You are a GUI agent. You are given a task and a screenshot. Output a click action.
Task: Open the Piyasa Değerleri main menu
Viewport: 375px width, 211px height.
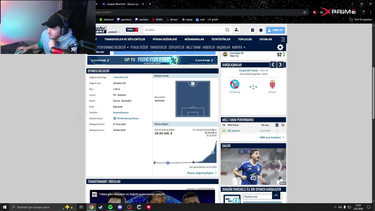point(165,39)
